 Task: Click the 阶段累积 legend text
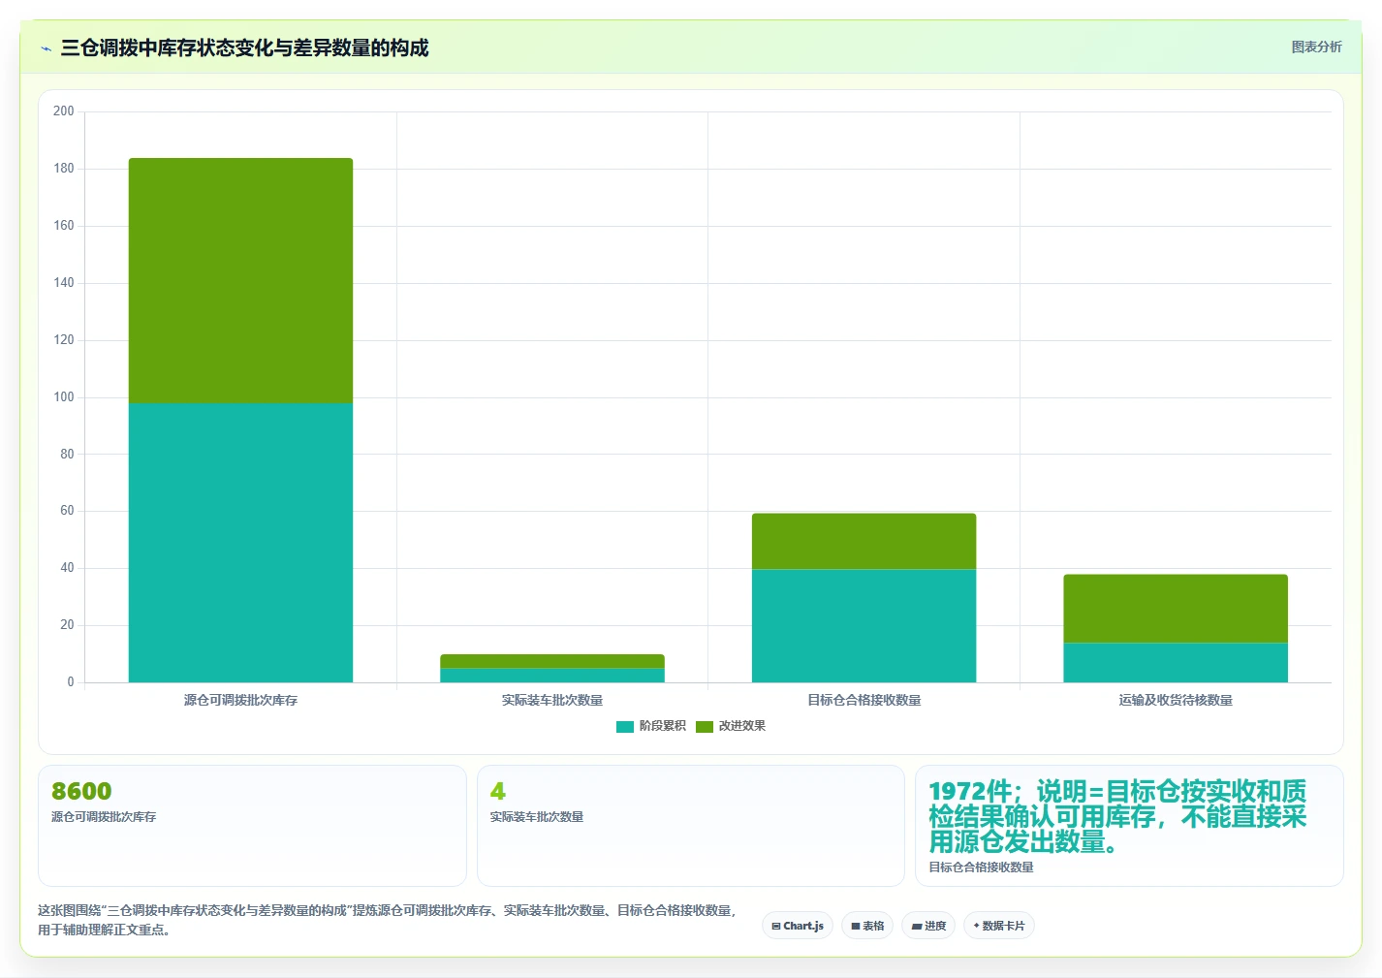point(663,726)
